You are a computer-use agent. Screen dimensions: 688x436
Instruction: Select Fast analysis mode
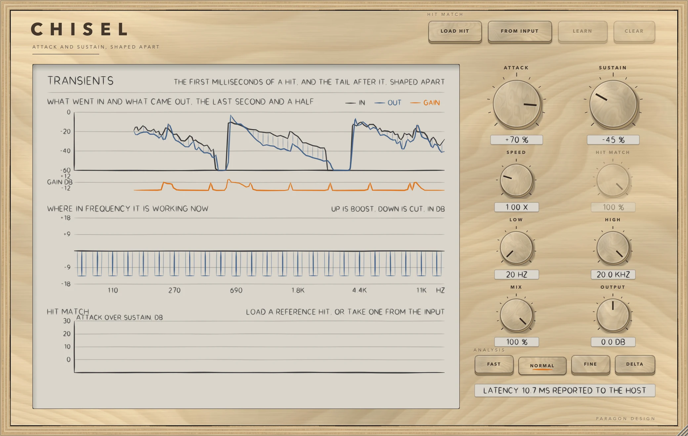point(494,365)
